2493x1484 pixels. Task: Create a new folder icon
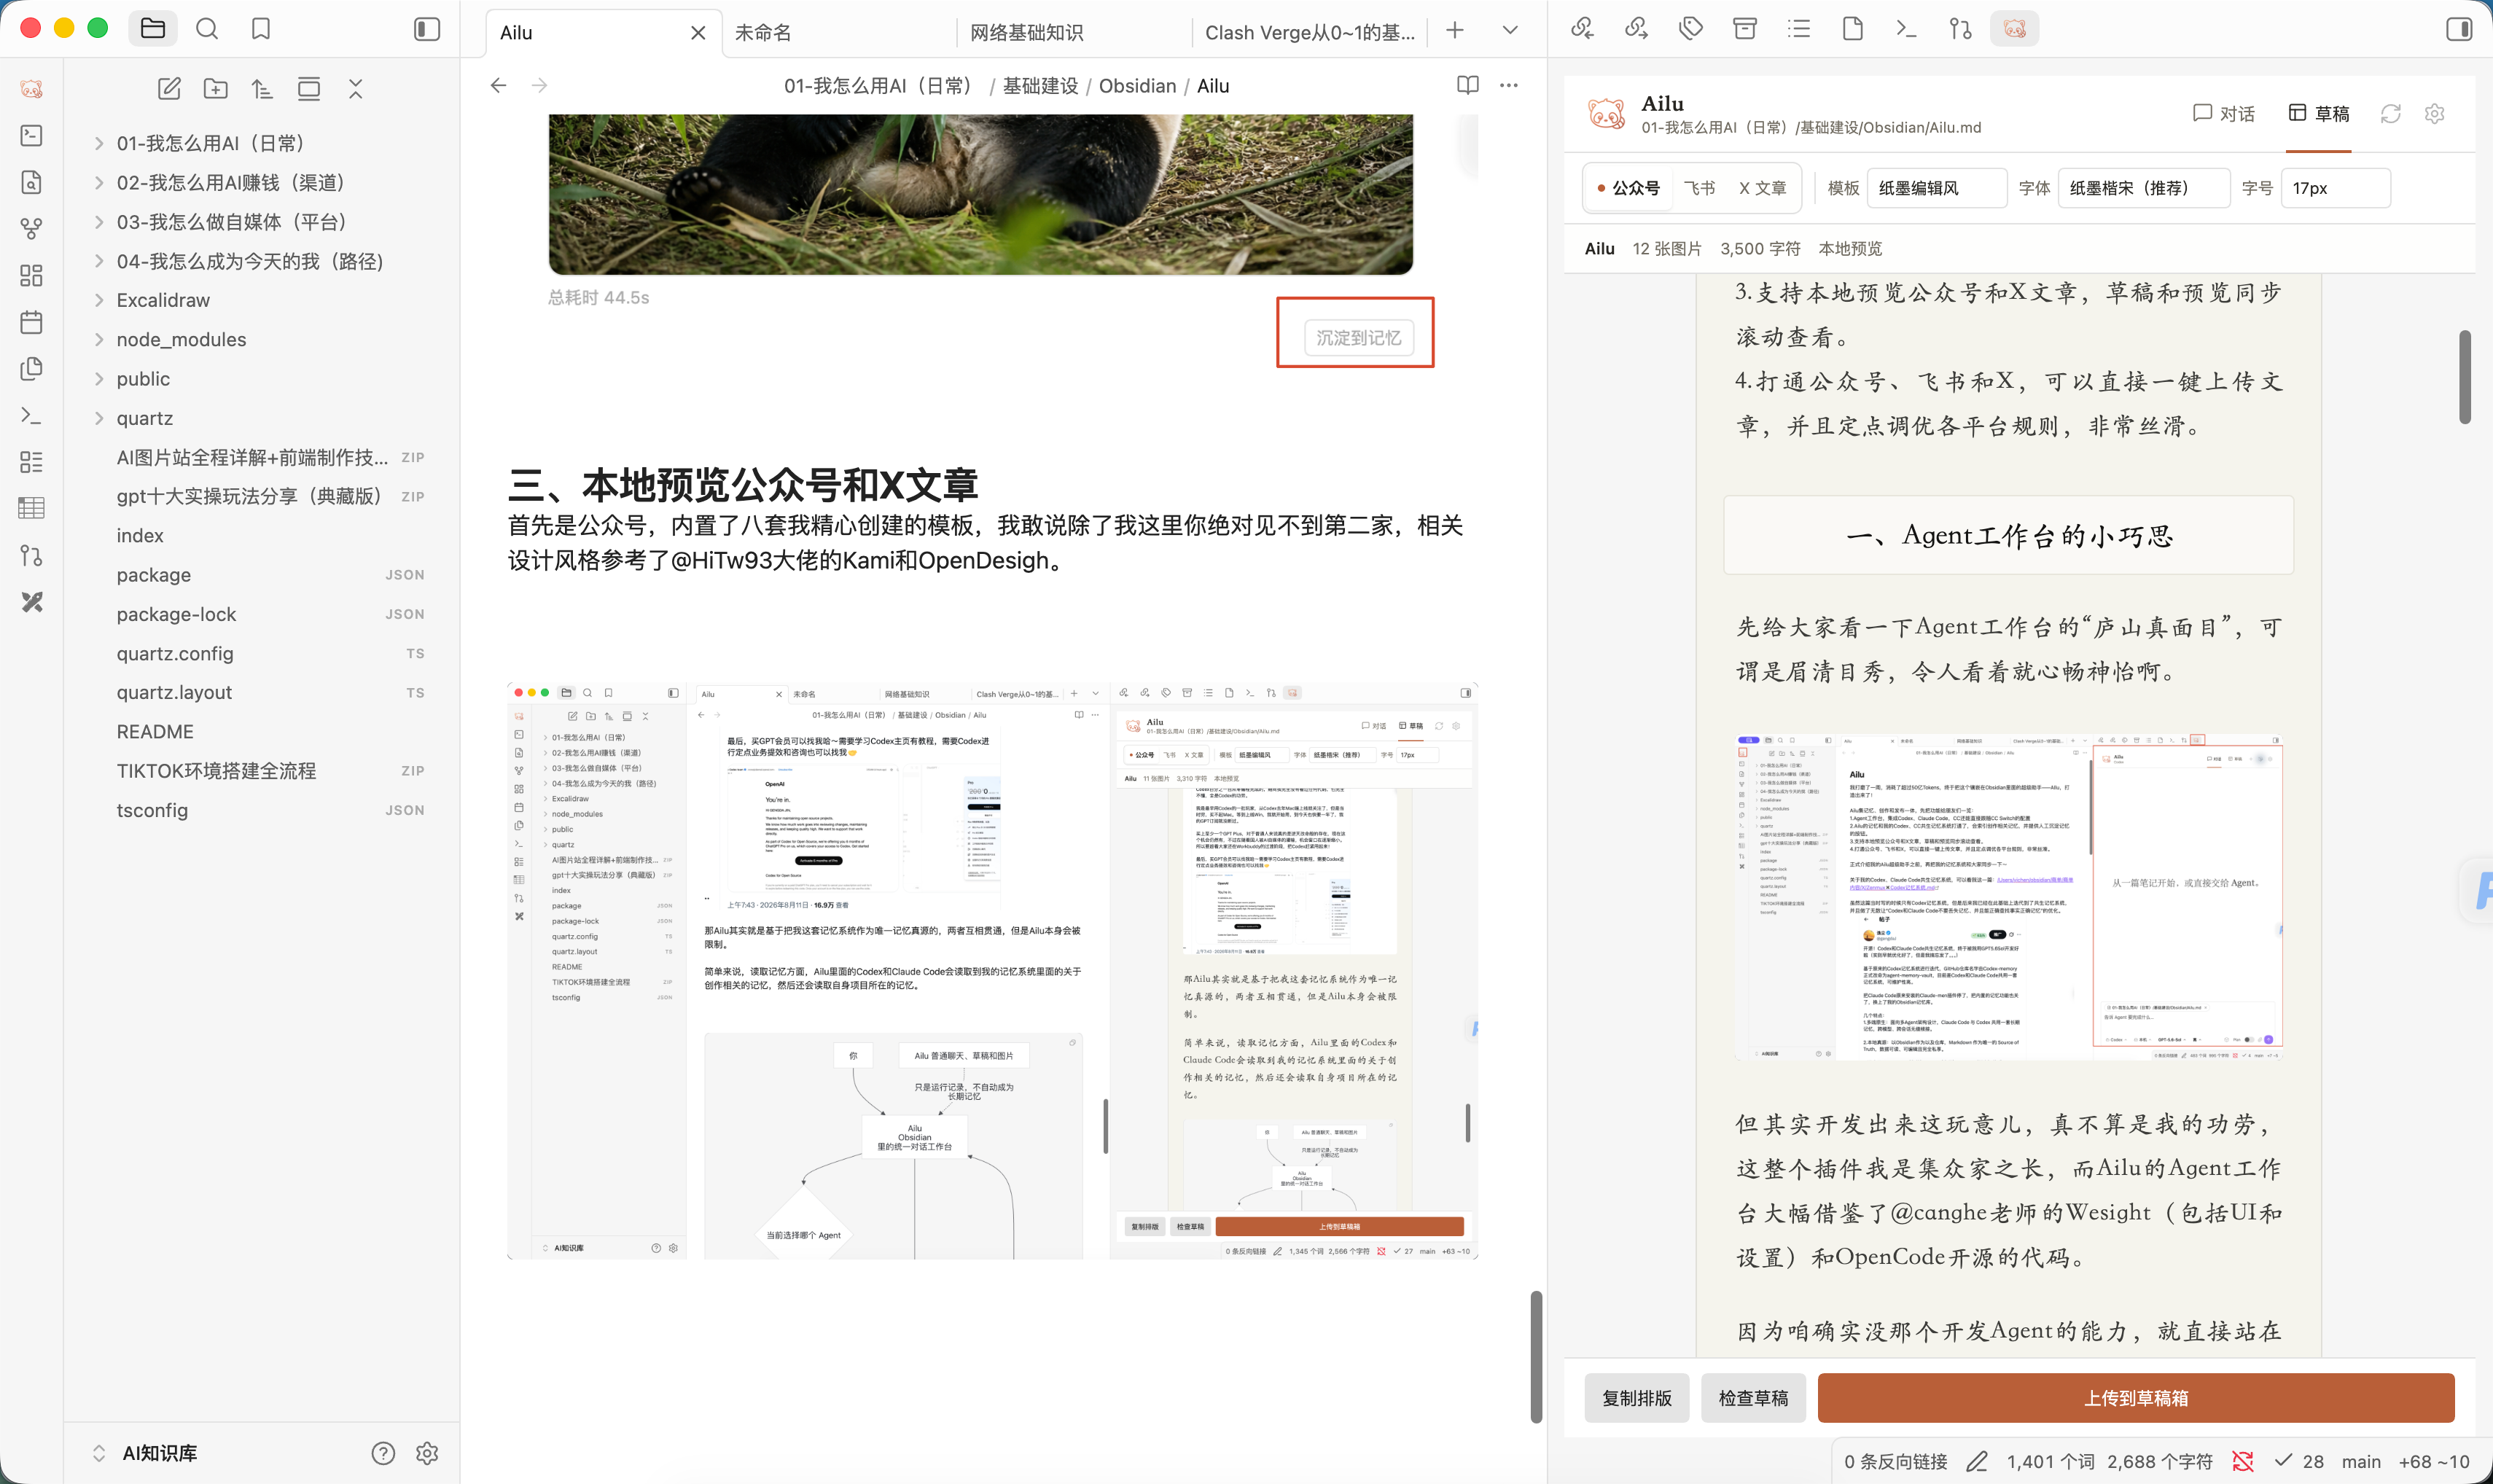pyautogui.click(x=216, y=89)
